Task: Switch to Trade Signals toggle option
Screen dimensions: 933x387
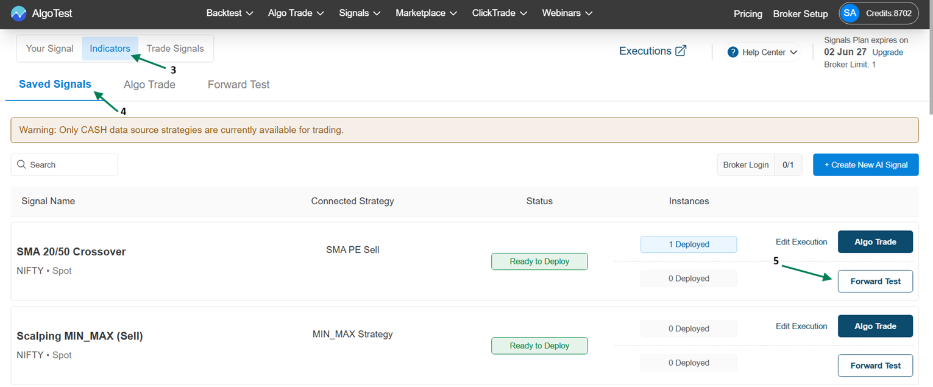Action: pos(175,49)
